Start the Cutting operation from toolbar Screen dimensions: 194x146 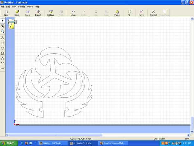(x=50, y=13)
